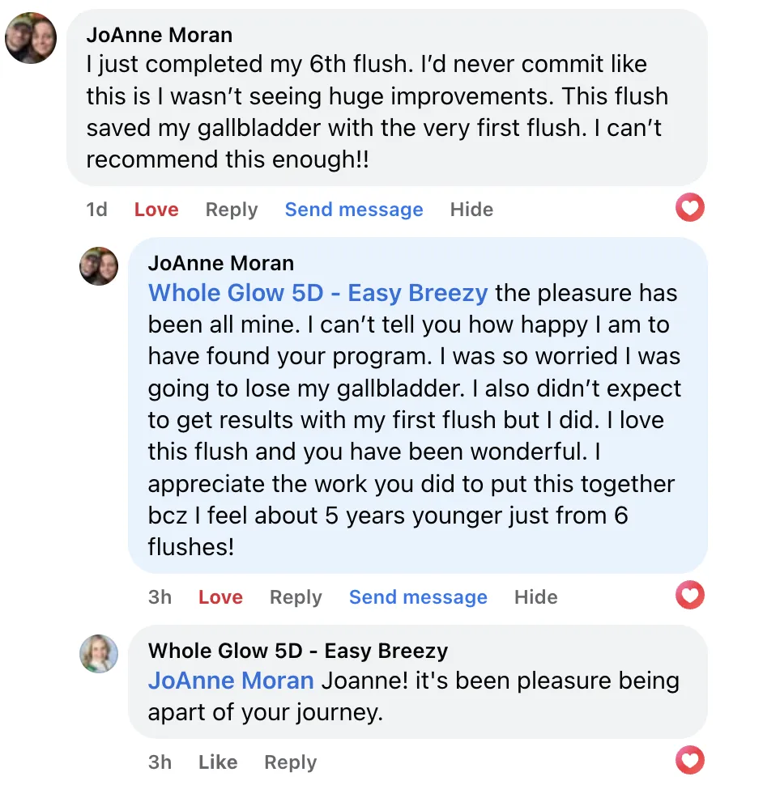Hide JoAnne's 3h reply comment
763x785 pixels.
(x=535, y=597)
